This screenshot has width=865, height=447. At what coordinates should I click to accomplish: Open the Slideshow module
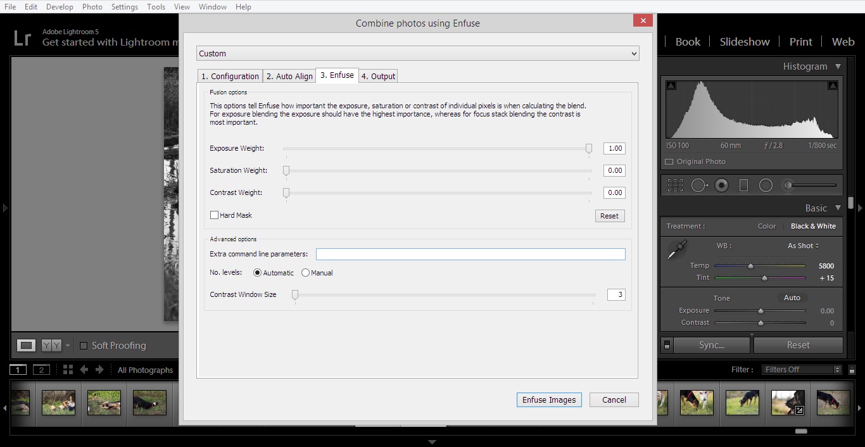point(745,42)
